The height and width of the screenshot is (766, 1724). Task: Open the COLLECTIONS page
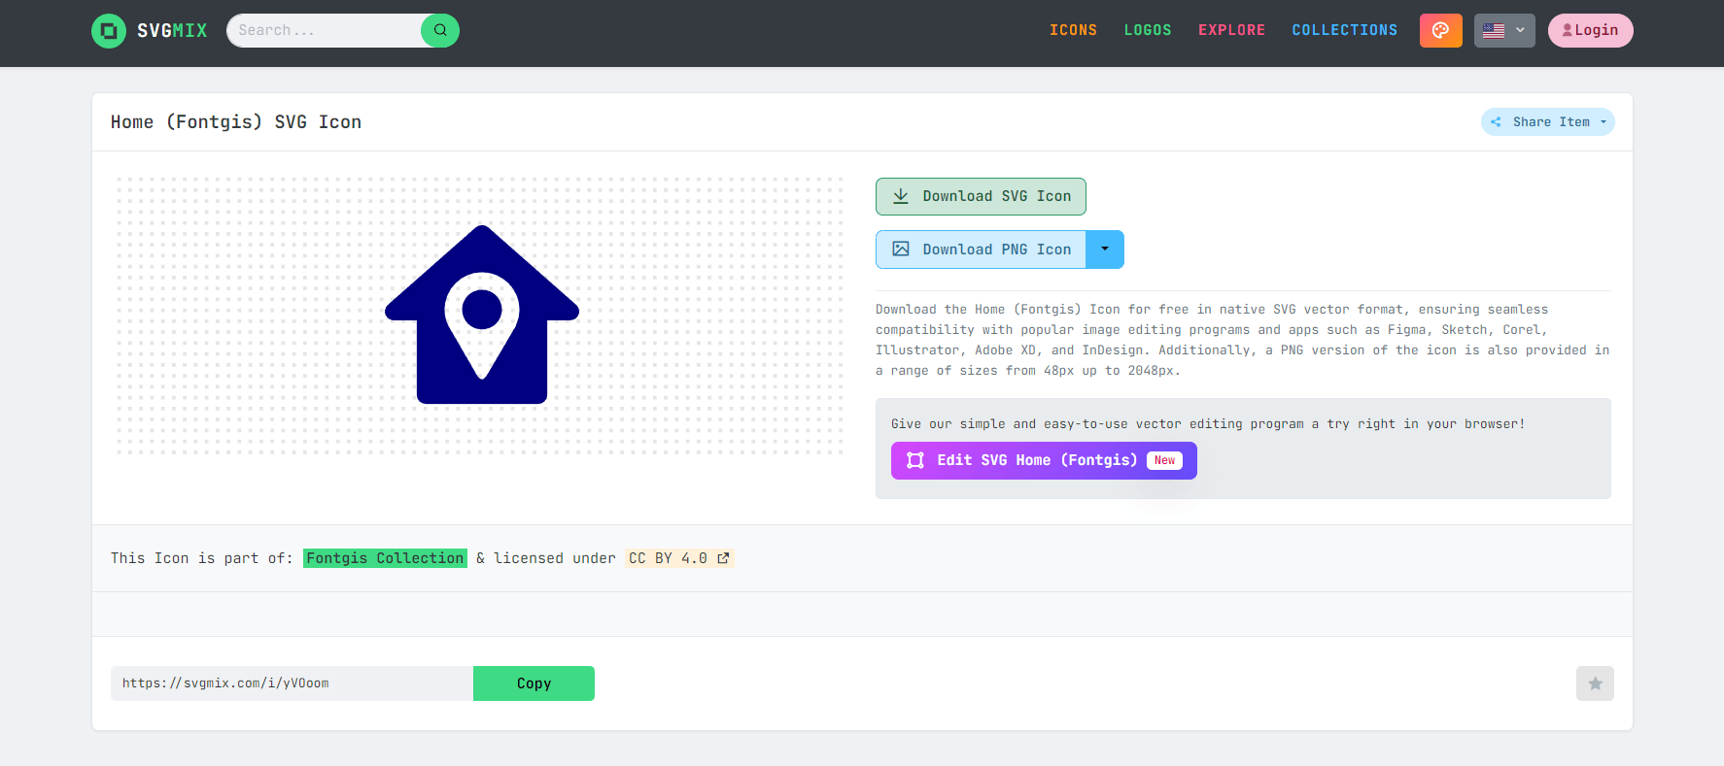click(x=1344, y=30)
